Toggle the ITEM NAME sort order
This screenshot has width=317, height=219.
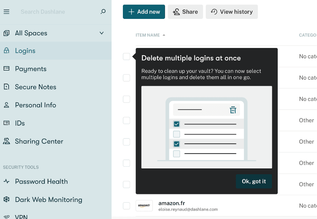(x=150, y=35)
